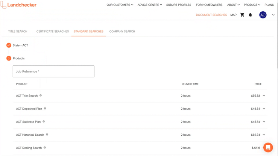278x156 pixels.
Task: Click the State - ACT step label
Action: (x=20, y=45)
